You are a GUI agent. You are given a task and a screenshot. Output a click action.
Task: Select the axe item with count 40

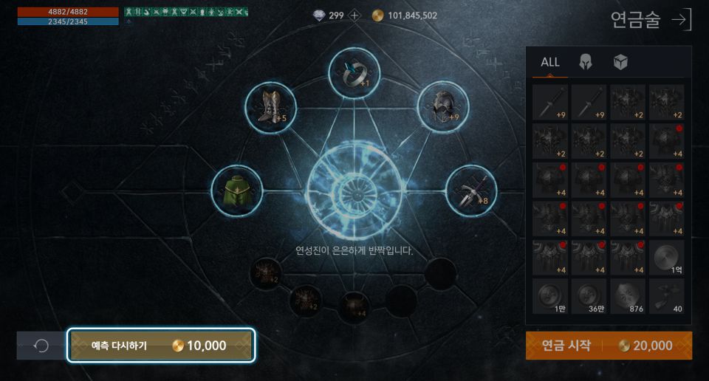pyautogui.click(x=666, y=297)
